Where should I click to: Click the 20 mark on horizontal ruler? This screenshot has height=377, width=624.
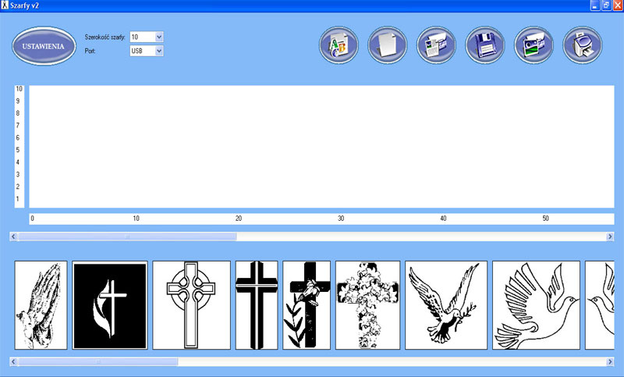pyautogui.click(x=239, y=219)
